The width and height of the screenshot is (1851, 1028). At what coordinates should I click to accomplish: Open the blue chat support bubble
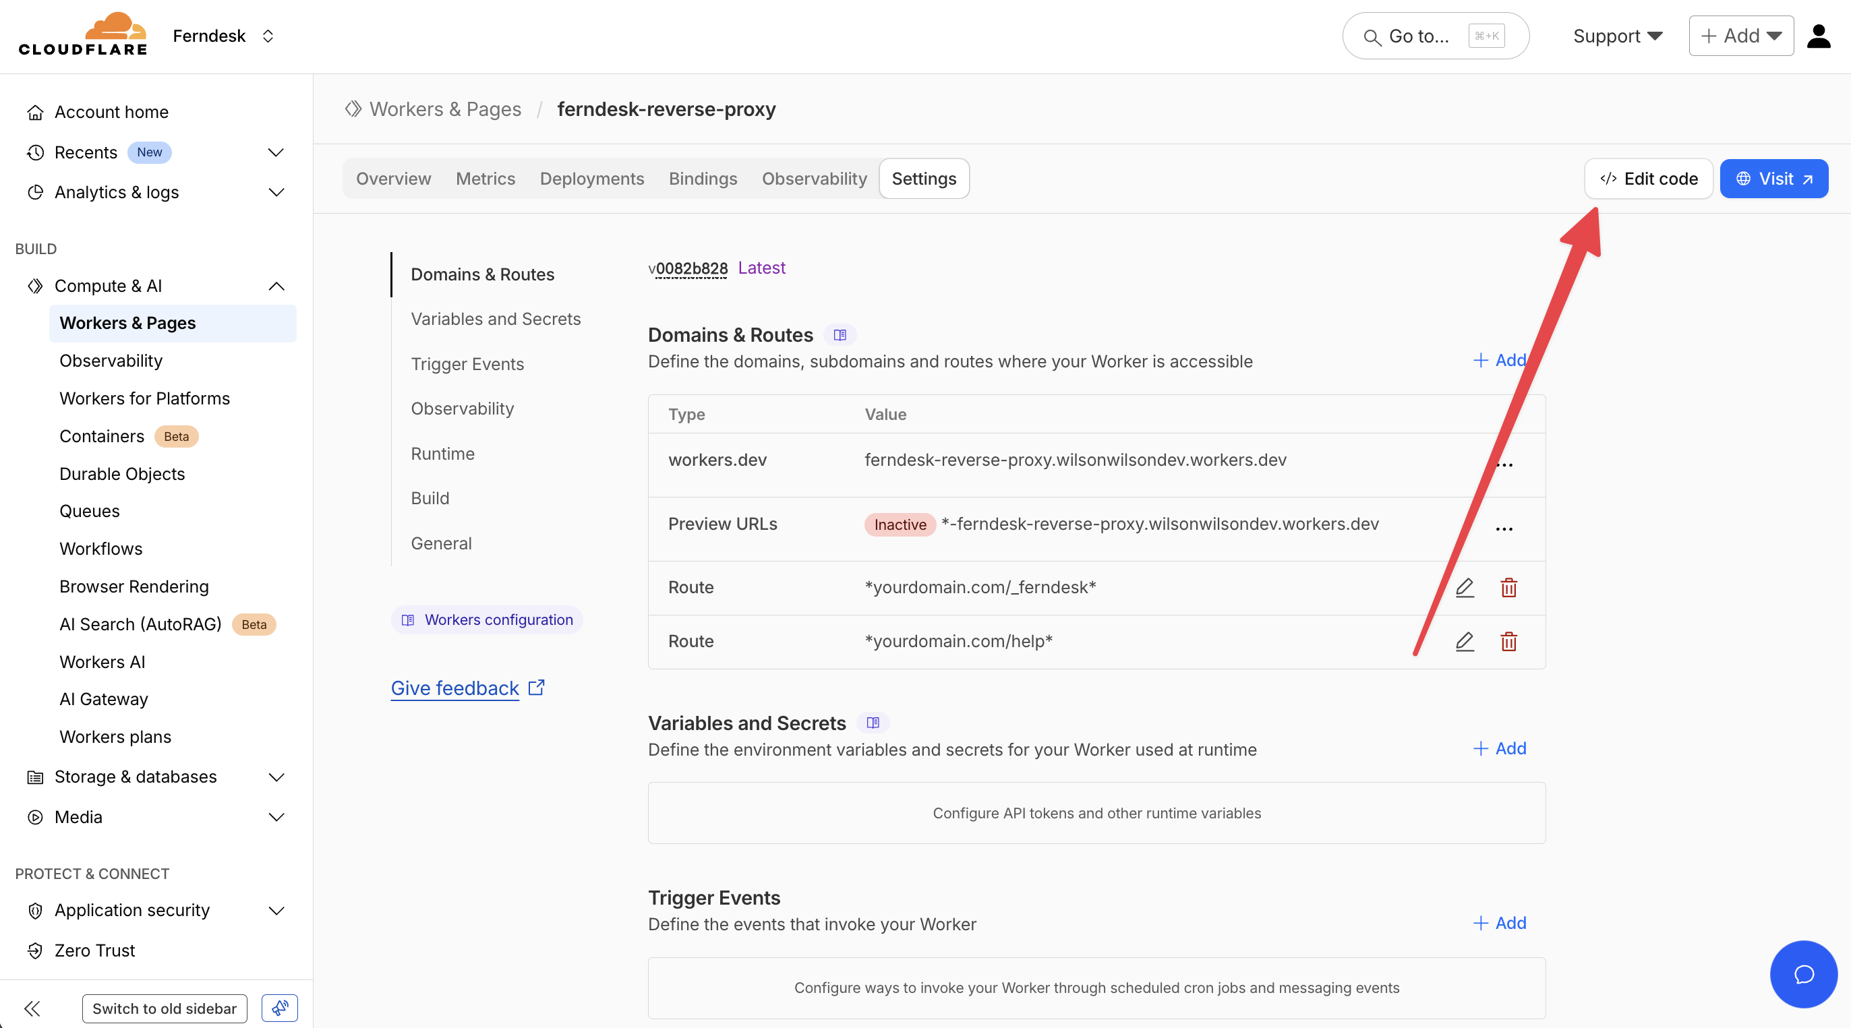[x=1803, y=974]
